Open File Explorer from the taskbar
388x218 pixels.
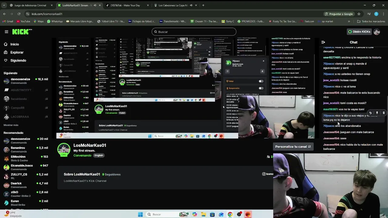pyautogui.click(x=203, y=214)
